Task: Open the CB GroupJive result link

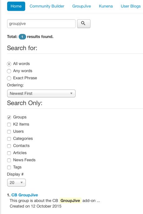Action: pos(25,195)
